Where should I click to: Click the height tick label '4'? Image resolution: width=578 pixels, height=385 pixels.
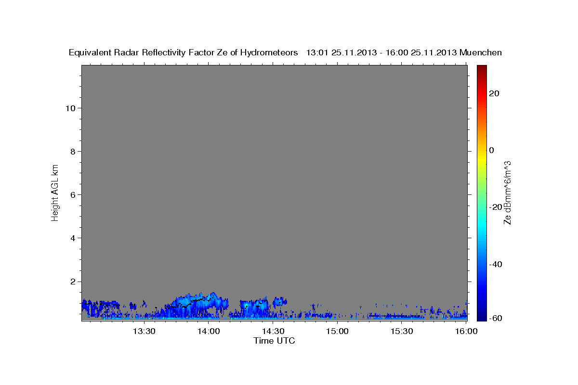pyautogui.click(x=73, y=238)
